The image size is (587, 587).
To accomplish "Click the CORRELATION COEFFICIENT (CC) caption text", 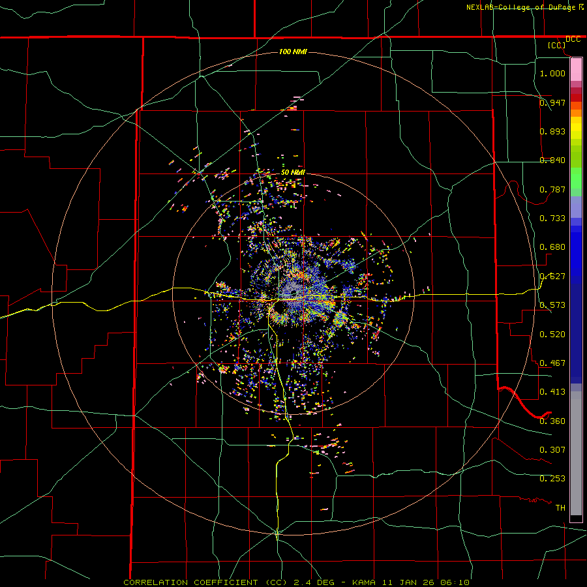I will 205,582.
